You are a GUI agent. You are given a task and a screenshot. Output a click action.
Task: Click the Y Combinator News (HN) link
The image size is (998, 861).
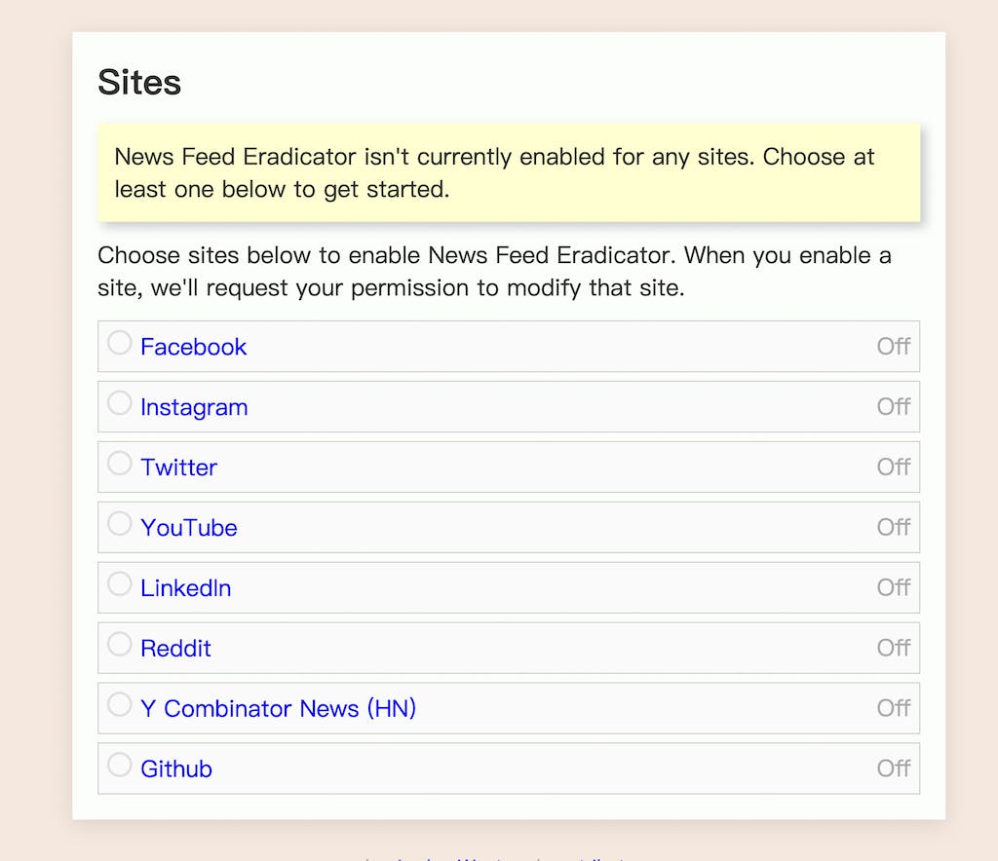278,709
